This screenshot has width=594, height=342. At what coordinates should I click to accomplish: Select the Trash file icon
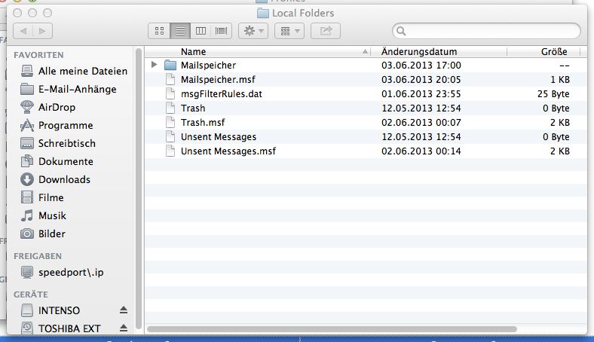(x=170, y=108)
